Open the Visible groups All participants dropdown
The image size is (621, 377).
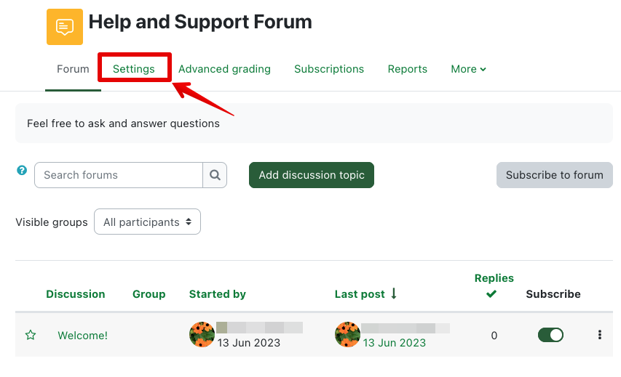pyautogui.click(x=147, y=222)
